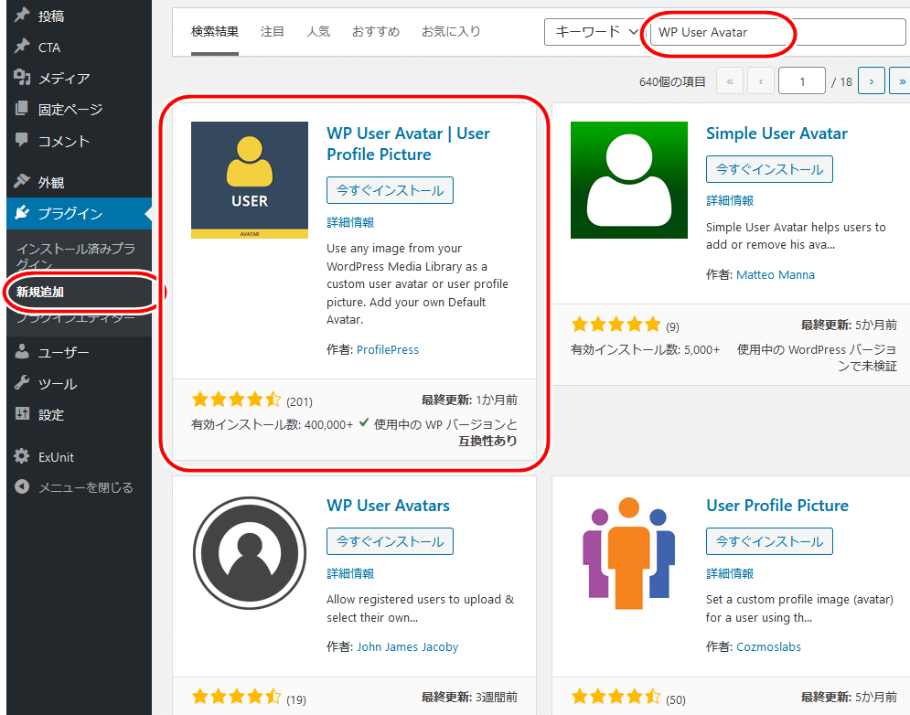Open 詳細情報 for WP User Avatar | User Profile Picture
Viewport: 910px width, 715px height.
(350, 222)
